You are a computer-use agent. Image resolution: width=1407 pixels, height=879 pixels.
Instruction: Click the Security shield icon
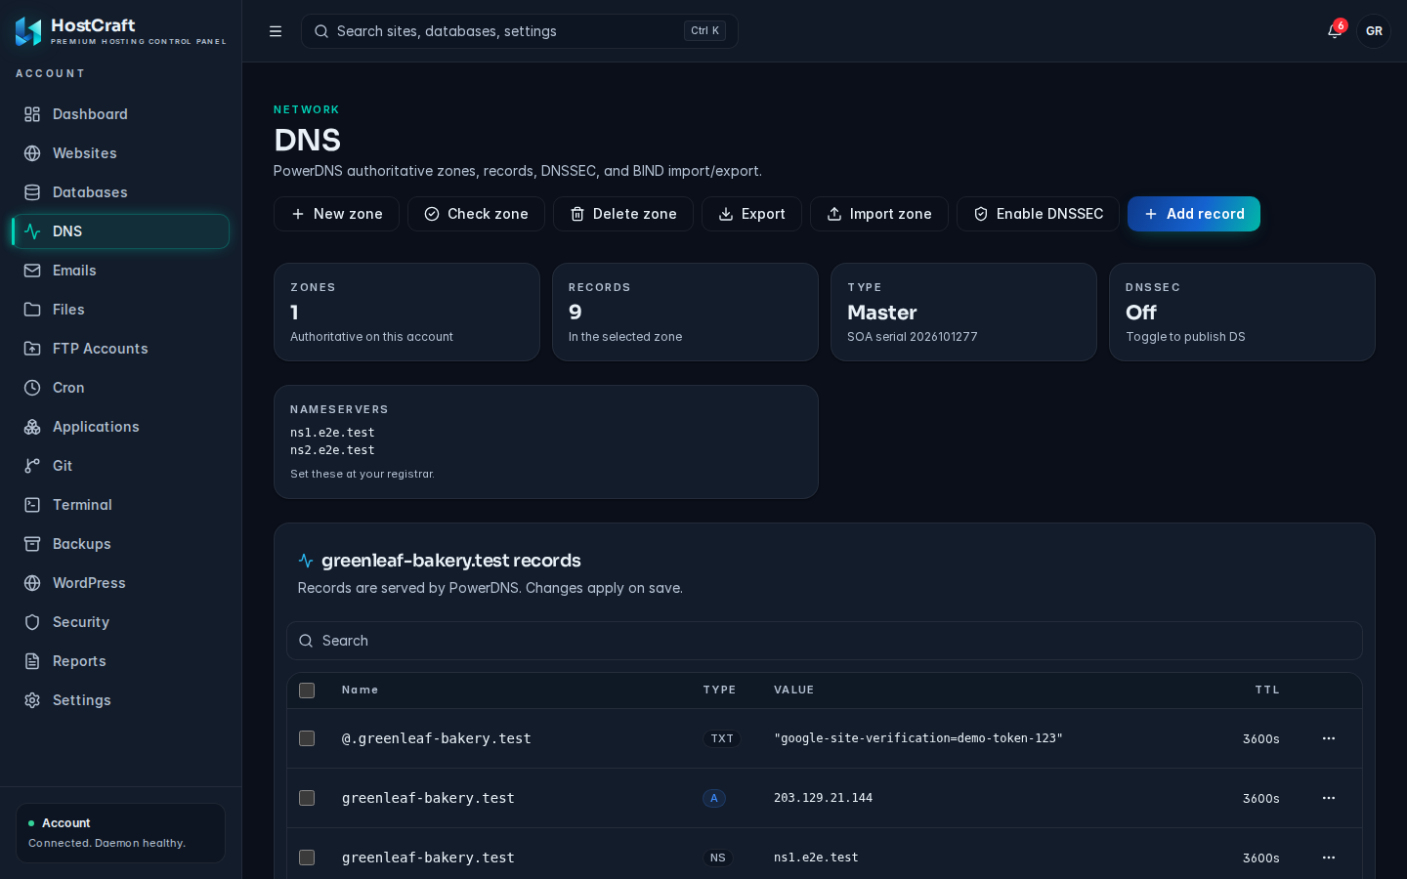click(32, 622)
